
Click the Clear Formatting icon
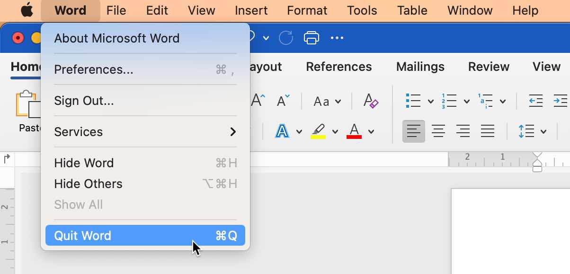point(371,101)
